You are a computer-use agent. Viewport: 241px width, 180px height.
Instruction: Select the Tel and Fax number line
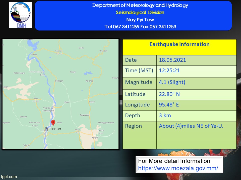(x=140, y=27)
